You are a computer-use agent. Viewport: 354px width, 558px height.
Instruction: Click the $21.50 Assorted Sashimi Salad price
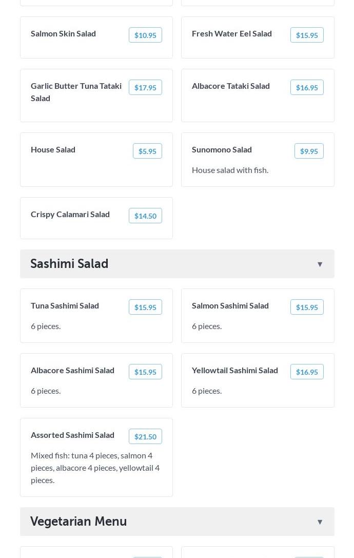pos(145,436)
